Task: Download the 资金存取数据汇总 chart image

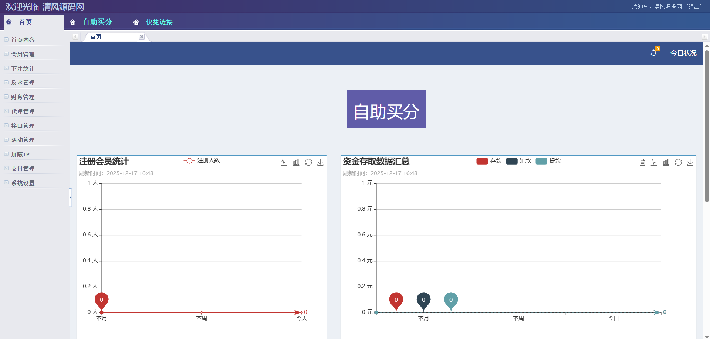Action: coord(690,162)
